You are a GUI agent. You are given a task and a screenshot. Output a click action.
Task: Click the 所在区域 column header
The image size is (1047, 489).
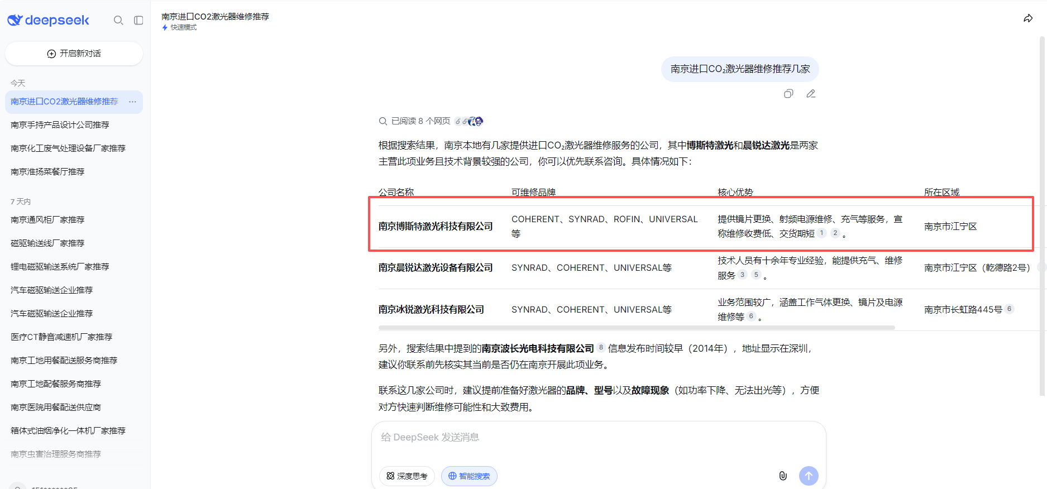941,192
